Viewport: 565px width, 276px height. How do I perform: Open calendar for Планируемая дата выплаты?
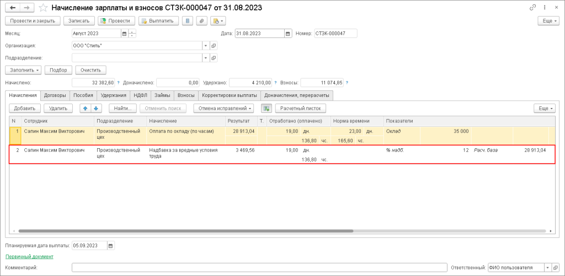pyautogui.click(x=110, y=246)
